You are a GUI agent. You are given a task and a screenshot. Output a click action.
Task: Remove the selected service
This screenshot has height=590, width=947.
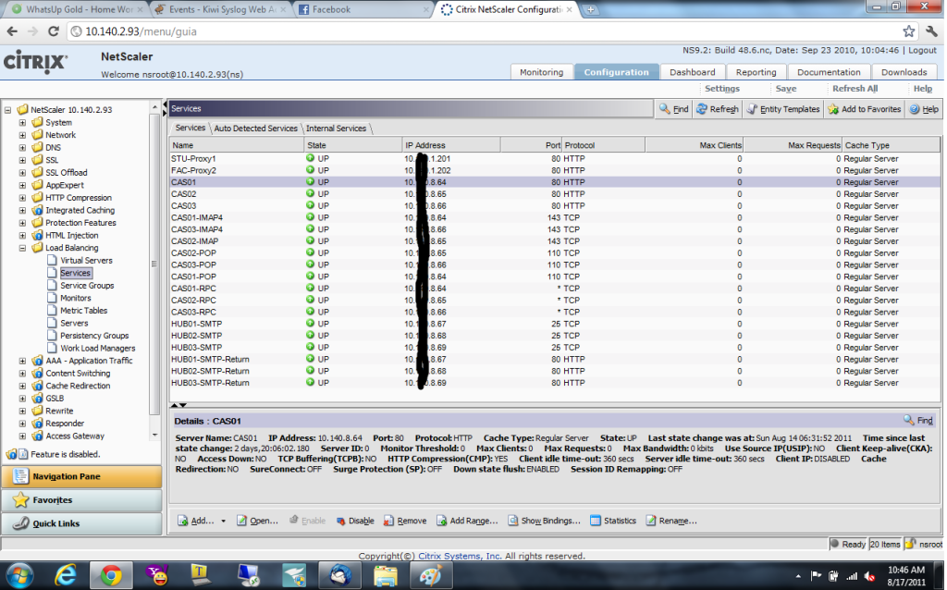(405, 521)
